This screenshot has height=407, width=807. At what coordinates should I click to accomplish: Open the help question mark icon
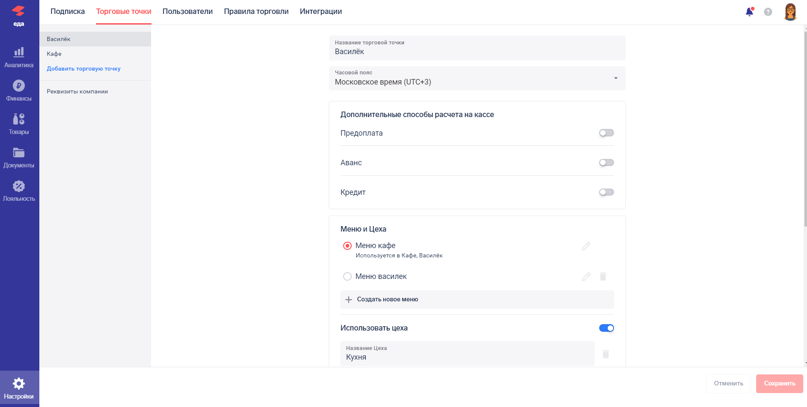[x=768, y=12]
